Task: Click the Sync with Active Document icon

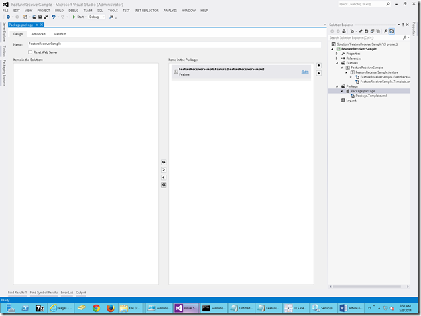Action: (361, 31)
